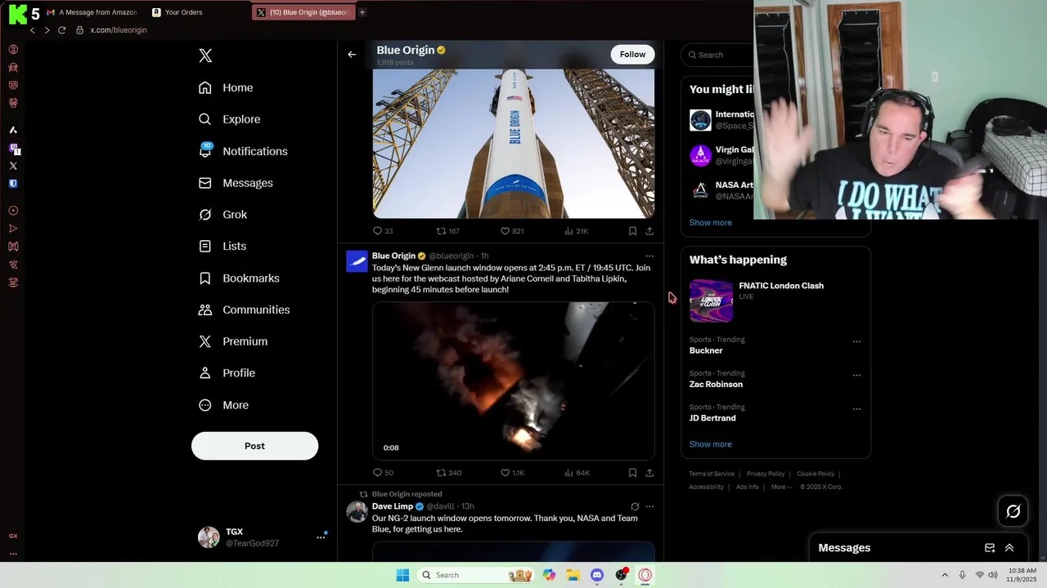Click the TGX profile avatar

[209, 537]
